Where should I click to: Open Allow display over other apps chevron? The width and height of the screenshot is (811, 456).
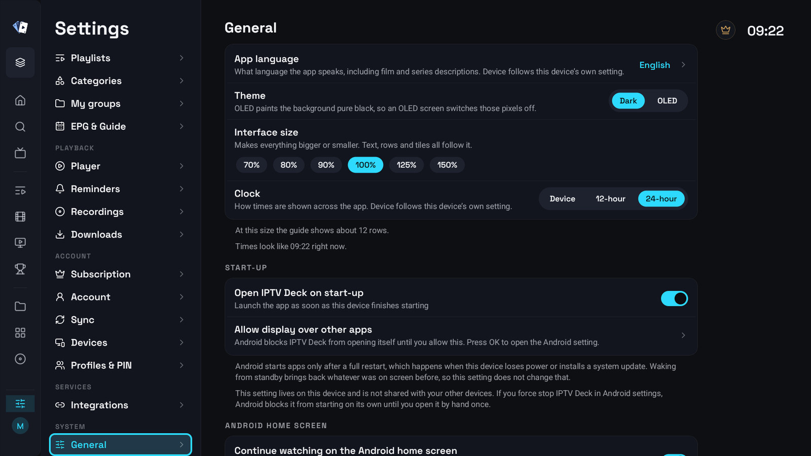pos(683,335)
